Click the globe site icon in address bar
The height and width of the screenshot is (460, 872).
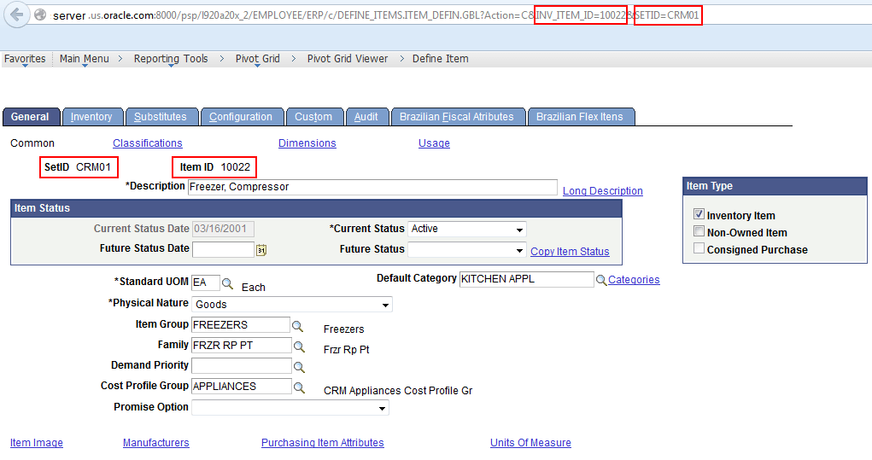pos(40,15)
